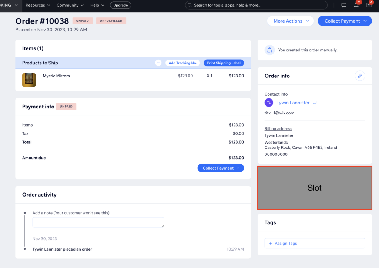
Task: Expand the More Actions dropdown
Action: (291, 21)
